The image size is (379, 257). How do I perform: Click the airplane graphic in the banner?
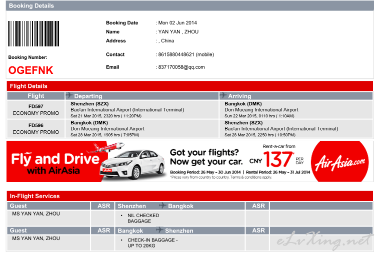tap(105, 147)
